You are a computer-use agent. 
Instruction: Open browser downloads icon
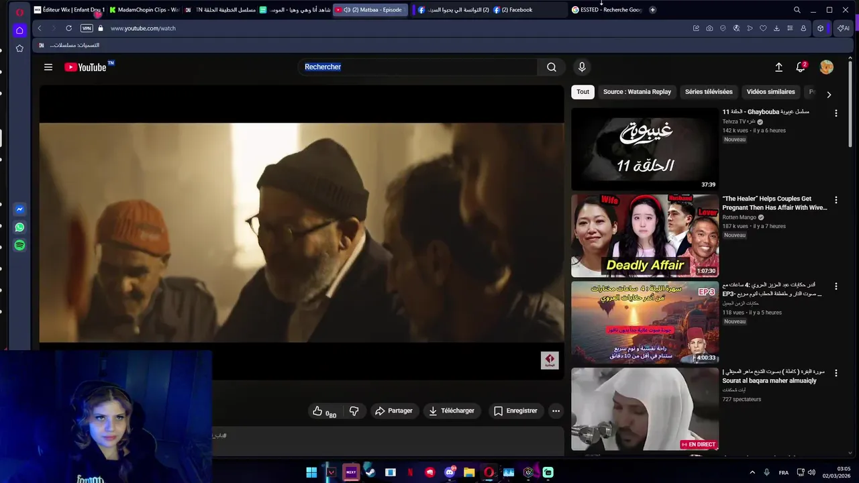776,28
